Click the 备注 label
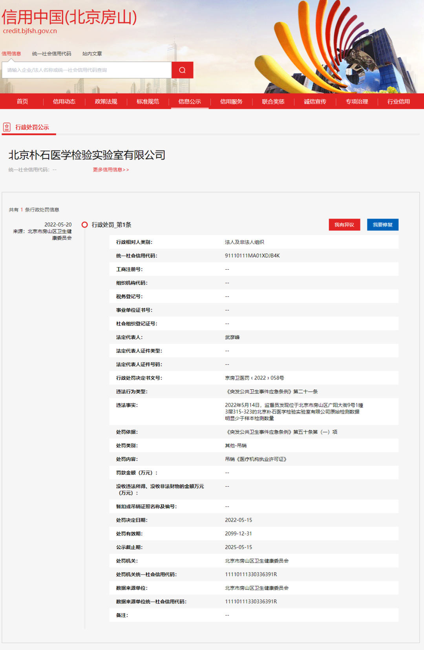 pyautogui.click(x=122, y=615)
